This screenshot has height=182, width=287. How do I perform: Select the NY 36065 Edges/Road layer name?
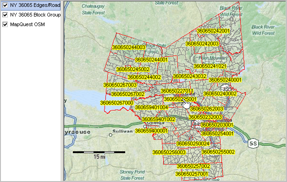[35, 6]
